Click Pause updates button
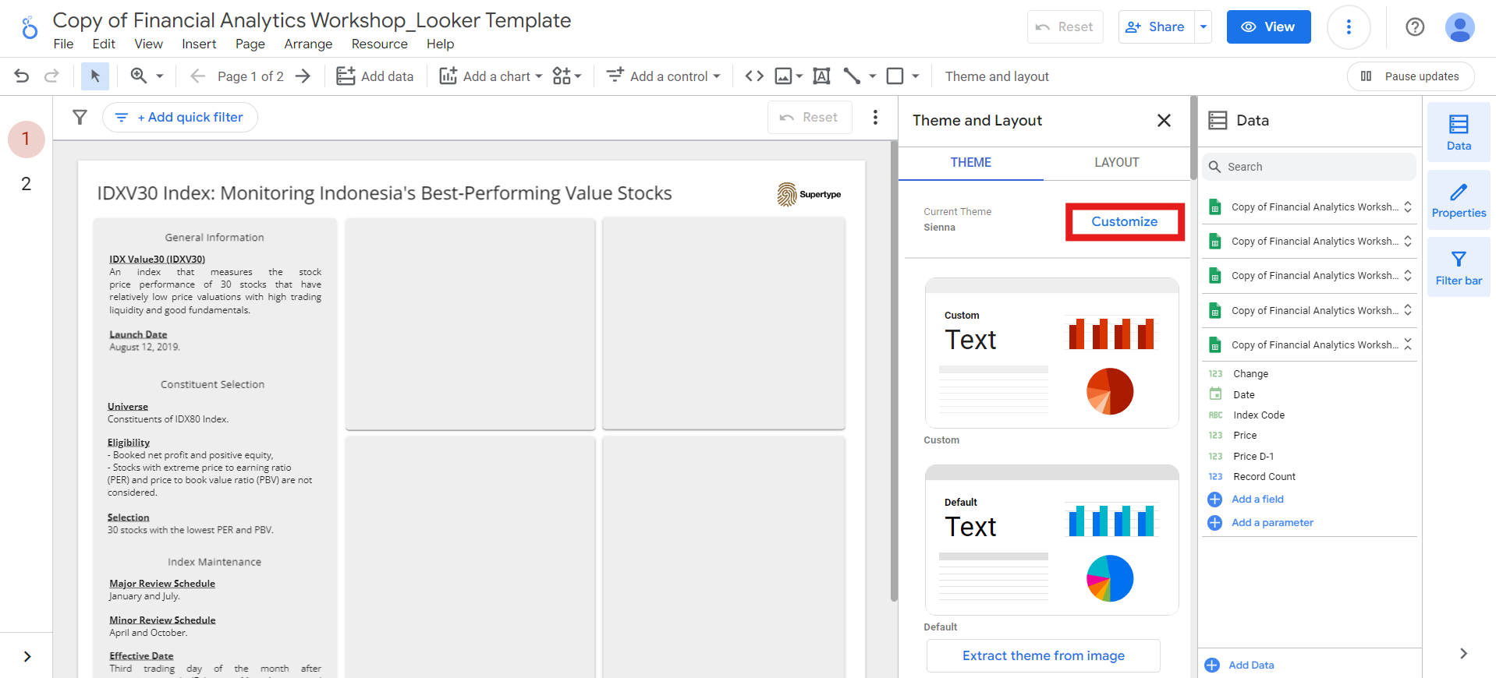Image resolution: width=1496 pixels, height=678 pixels. coord(1410,76)
